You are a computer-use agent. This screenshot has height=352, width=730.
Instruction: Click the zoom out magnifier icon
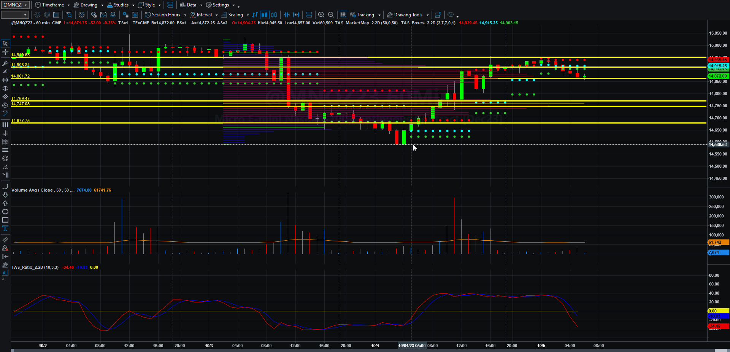pyautogui.click(x=331, y=15)
